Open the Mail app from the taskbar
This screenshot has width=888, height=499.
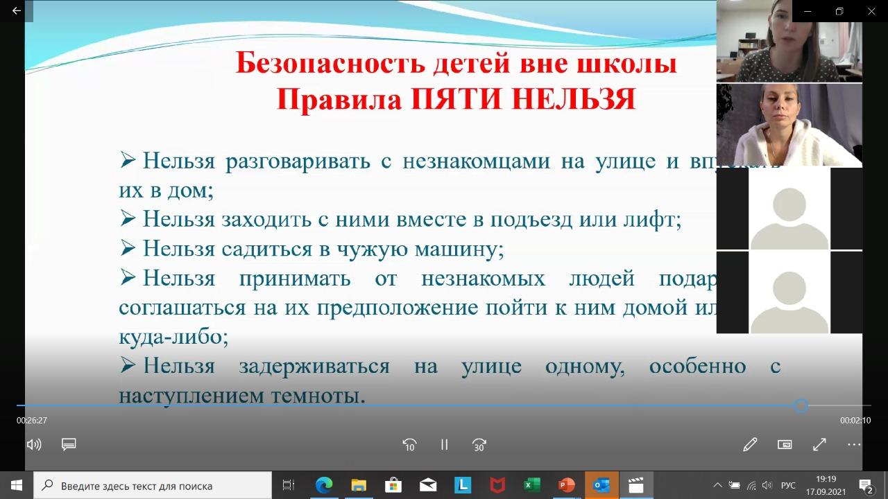coord(428,485)
